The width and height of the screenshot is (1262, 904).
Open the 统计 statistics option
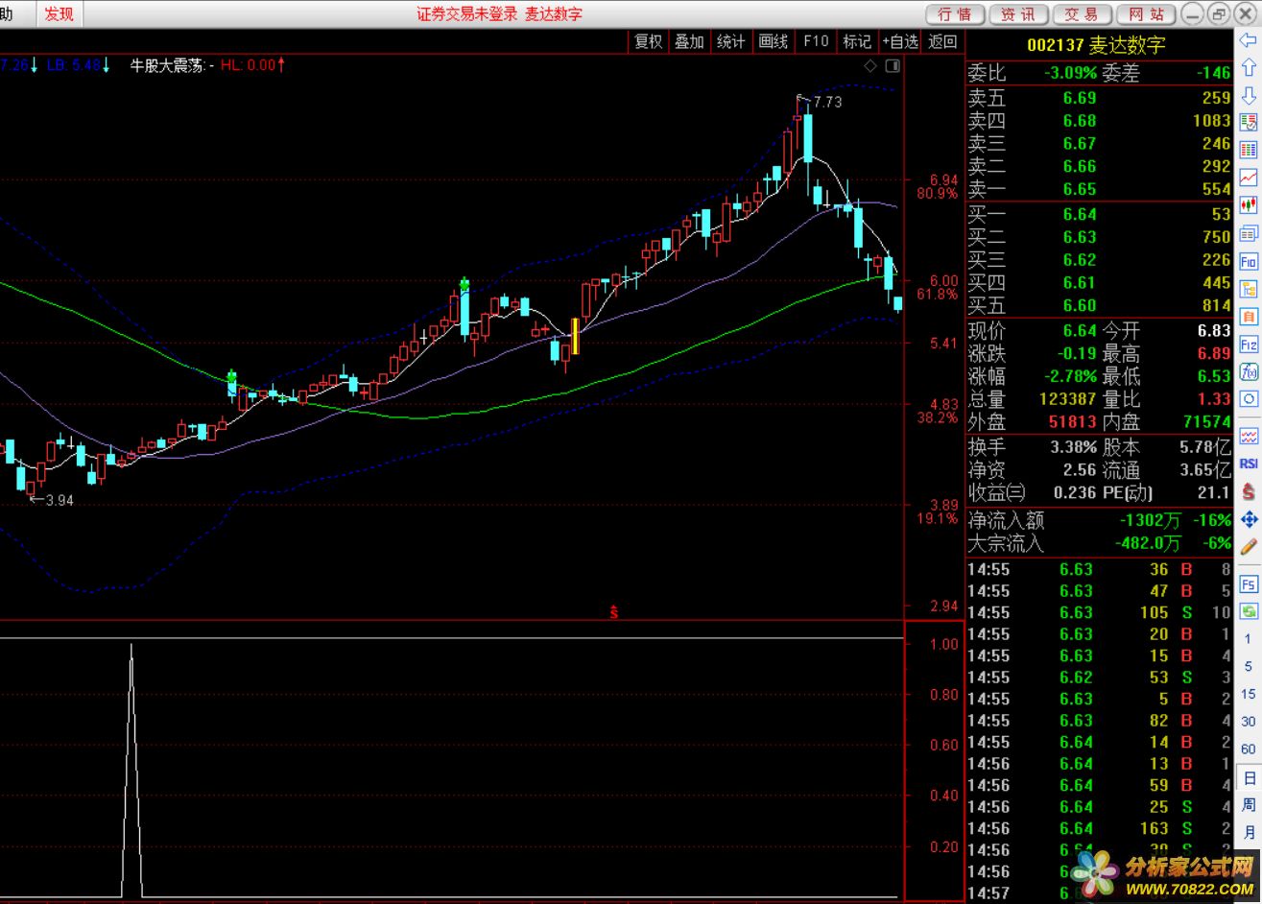[731, 41]
